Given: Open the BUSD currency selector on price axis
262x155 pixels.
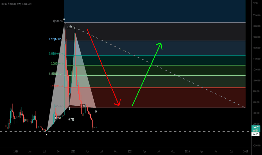Looking at the screenshot, I should coord(255,3).
